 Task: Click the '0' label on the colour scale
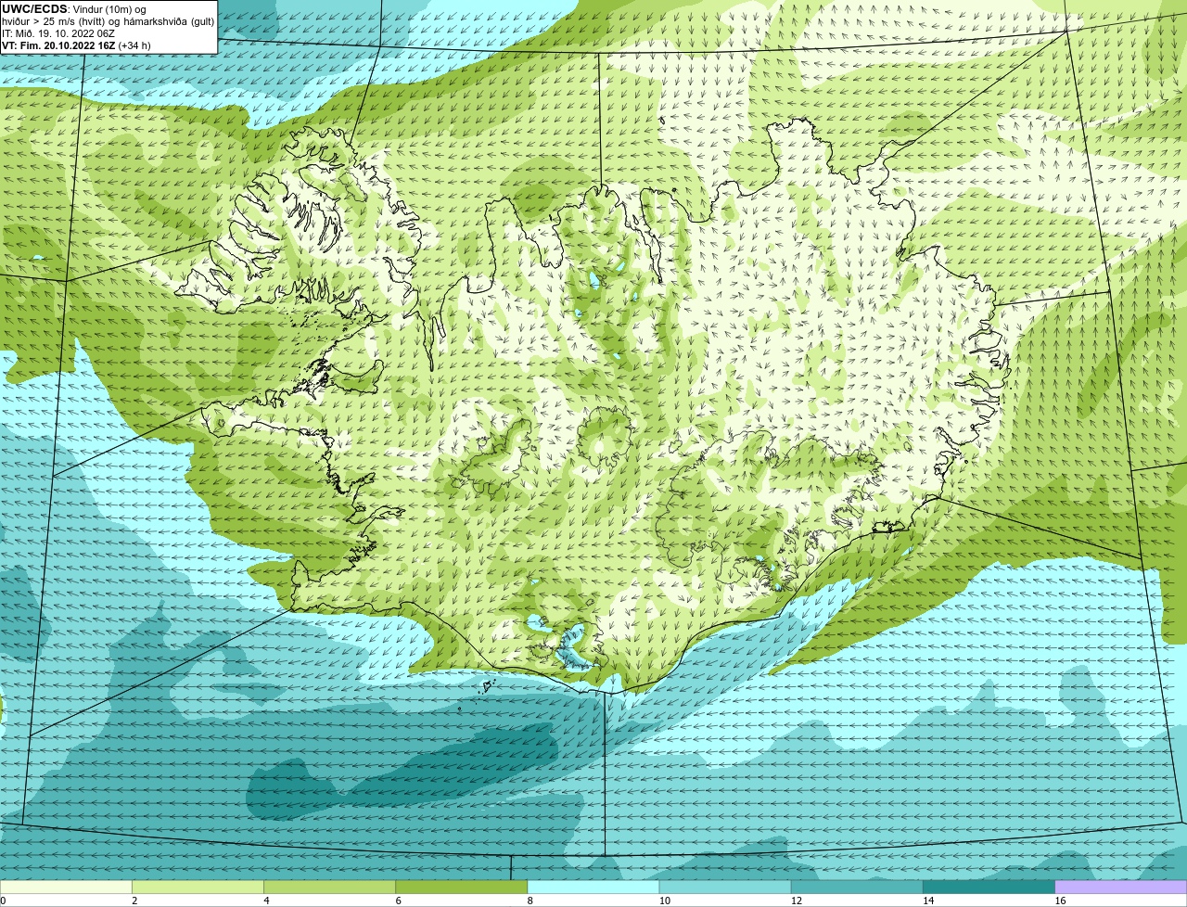(3, 901)
